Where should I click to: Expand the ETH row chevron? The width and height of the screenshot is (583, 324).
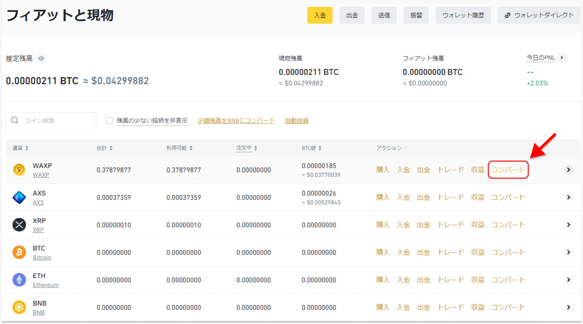tap(569, 280)
